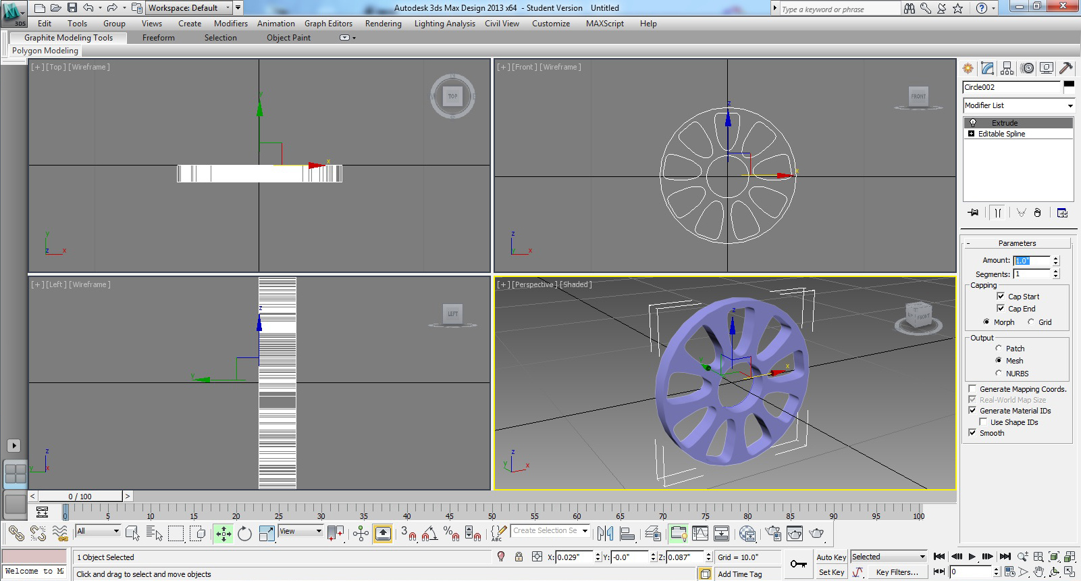Screen dimensions: 1081x581
Task: Click the Mirror tool icon
Action: (x=605, y=534)
